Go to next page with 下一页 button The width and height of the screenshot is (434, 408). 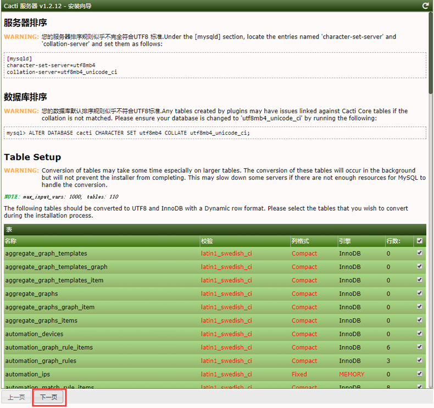click(x=49, y=397)
